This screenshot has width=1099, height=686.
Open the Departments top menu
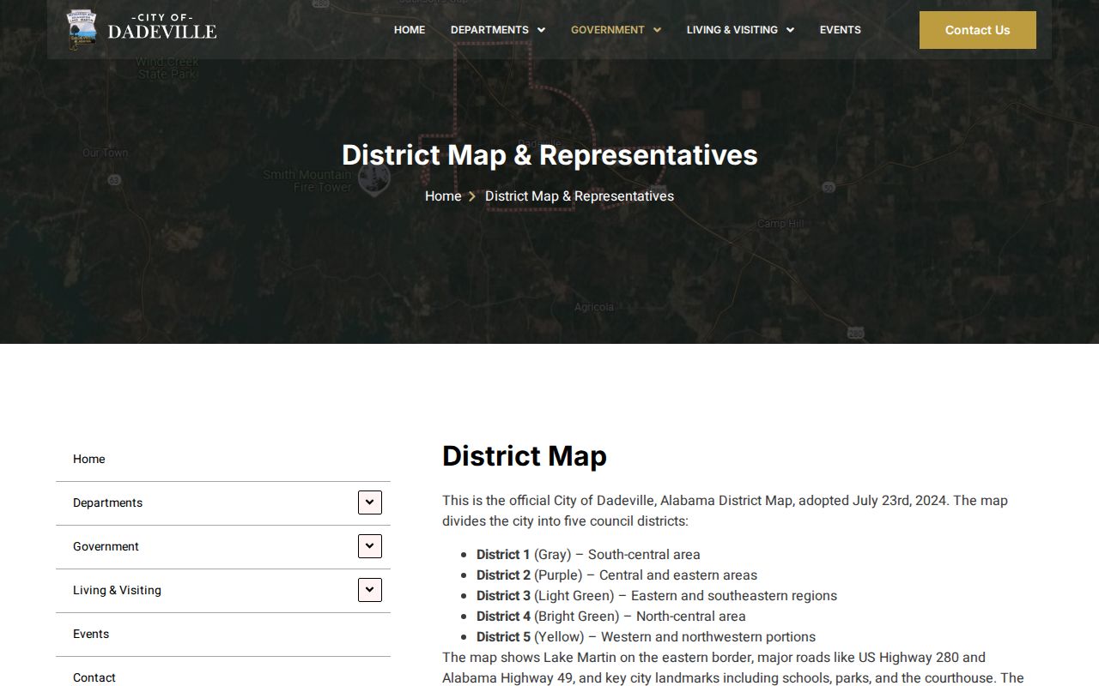pyautogui.click(x=489, y=30)
